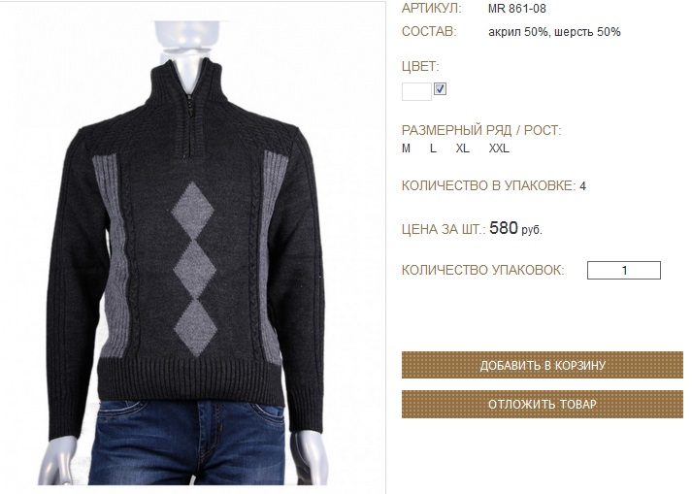Click the ОТЛОЖИТЬ ТОВАР button
This screenshot has height=494, width=692.
pos(542,404)
